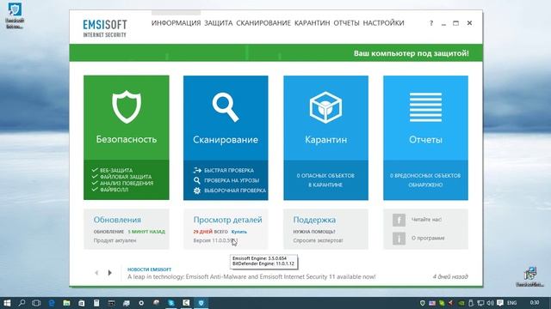
Task: Click the Emsisoft Internet Security logo
Action: click(105, 28)
